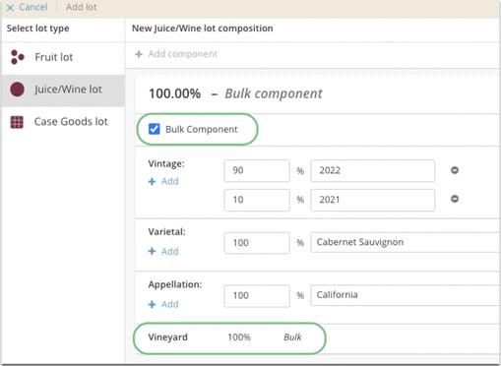Select the Fruit lot type

(x=63, y=57)
